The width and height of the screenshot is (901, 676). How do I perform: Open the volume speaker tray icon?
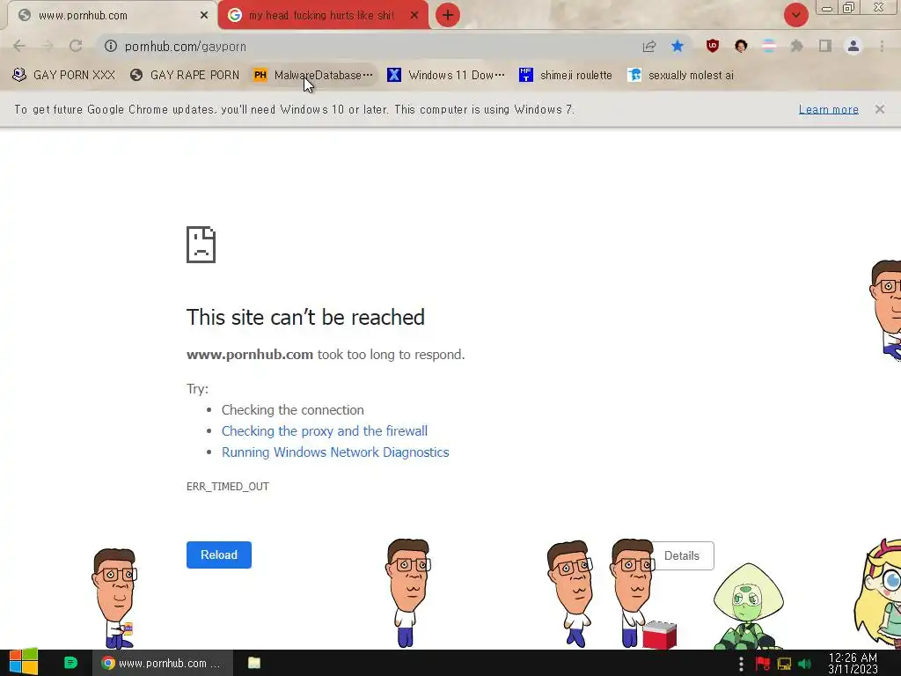pos(805,664)
